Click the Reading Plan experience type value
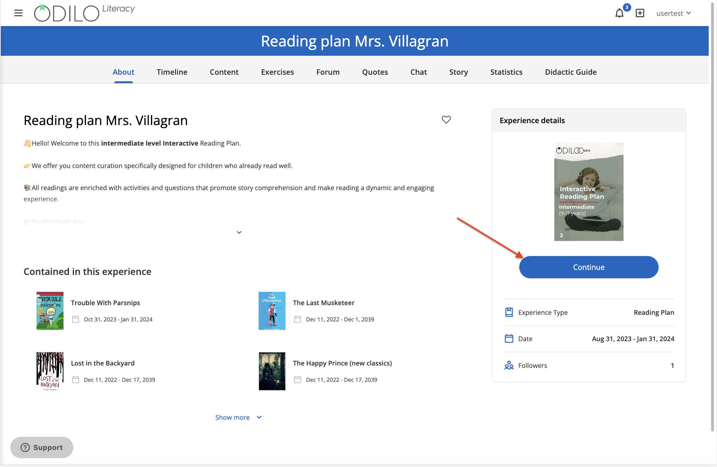 [654, 312]
